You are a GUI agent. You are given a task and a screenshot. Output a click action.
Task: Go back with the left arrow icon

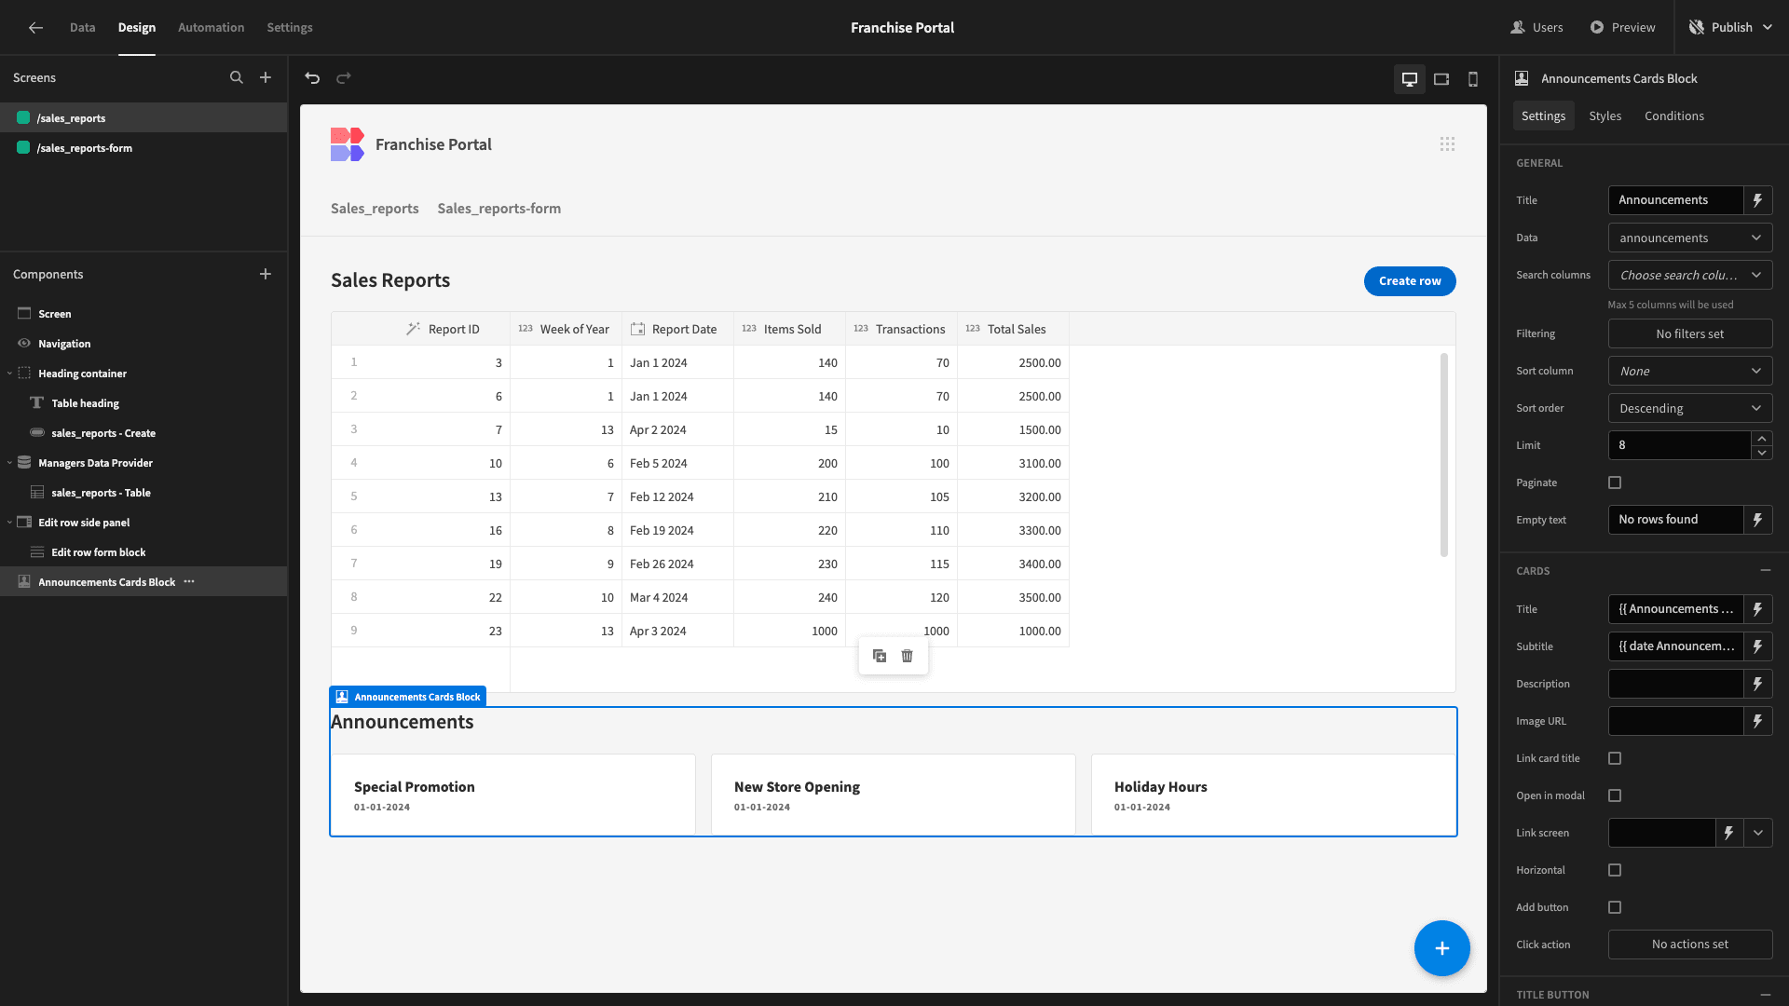(35, 28)
